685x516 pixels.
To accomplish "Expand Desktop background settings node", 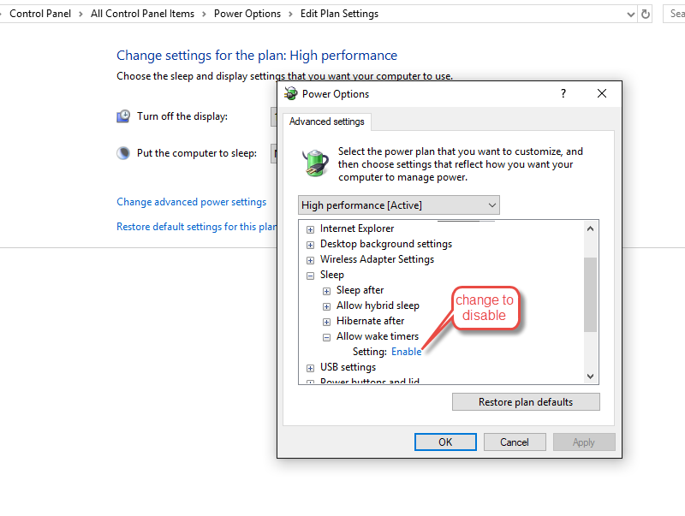I will (x=310, y=245).
